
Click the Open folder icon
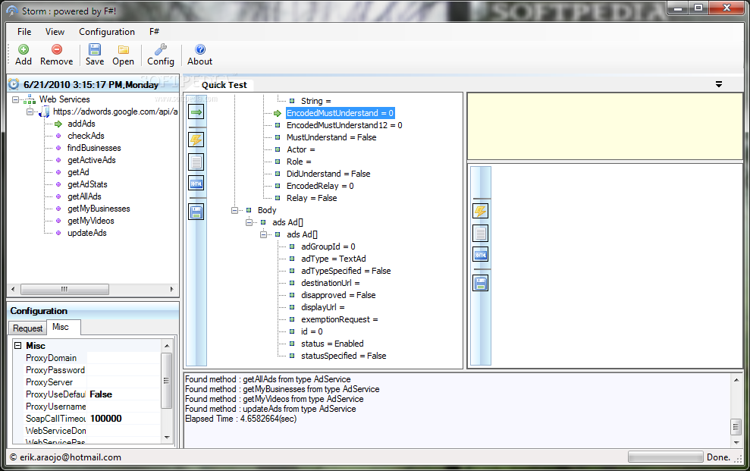click(124, 49)
